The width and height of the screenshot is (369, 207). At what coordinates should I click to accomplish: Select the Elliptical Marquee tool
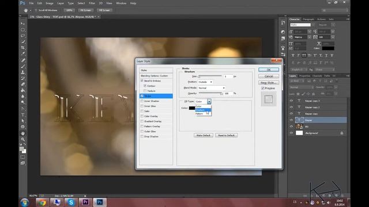click(23, 30)
